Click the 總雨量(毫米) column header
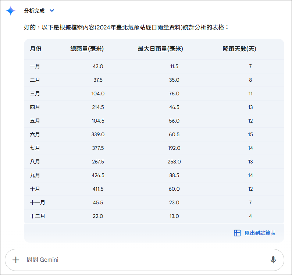The width and height of the screenshot is (292, 275). [87, 49]
